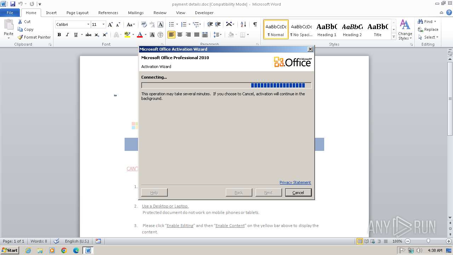Switch to Web Layout view
This screenshot has height=255, width=453.
[373, 241]
